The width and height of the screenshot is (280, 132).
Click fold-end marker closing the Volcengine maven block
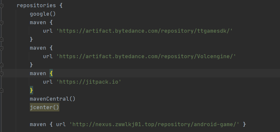(x=1, y=65)
